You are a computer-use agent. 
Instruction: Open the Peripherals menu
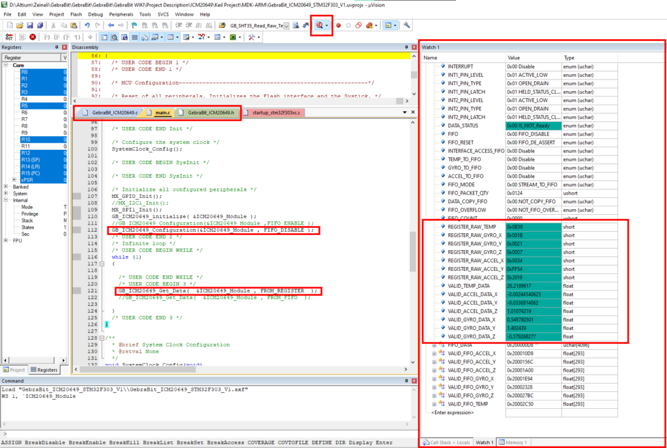pos(121,14)
